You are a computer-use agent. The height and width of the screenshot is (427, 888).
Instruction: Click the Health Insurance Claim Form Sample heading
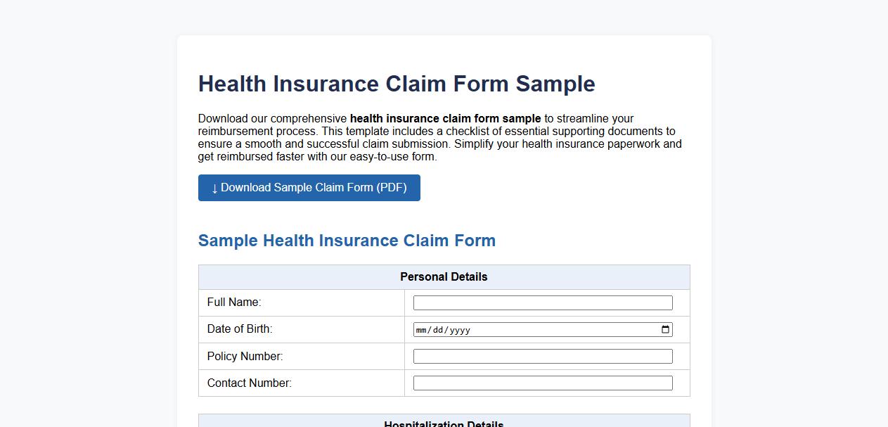(396, 83)
